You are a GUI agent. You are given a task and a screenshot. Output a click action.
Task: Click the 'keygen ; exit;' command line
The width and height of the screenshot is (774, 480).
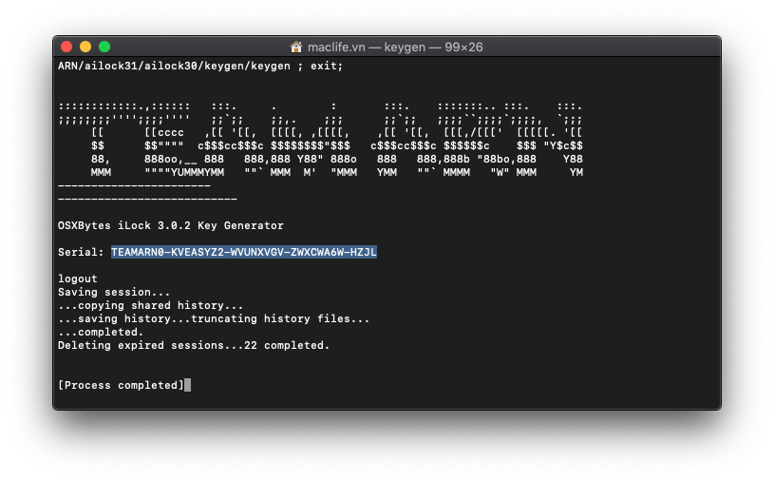(x=199, y=67)
